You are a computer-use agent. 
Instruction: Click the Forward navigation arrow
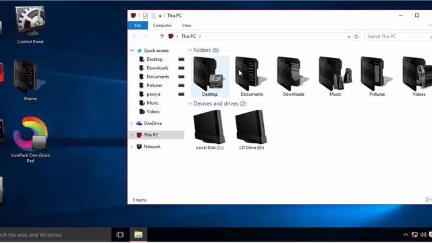click(145, 36)
